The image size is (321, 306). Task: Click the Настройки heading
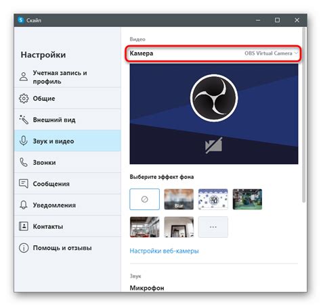tap(43, 55)
